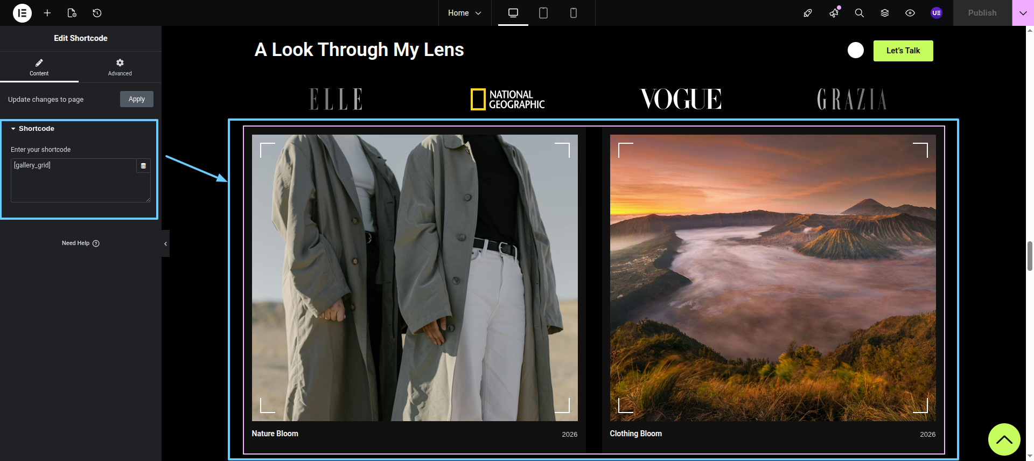The height and width of the screenshot is (461, 1034).
Task: Add a new element with plus icon
Action: [47, 13]
